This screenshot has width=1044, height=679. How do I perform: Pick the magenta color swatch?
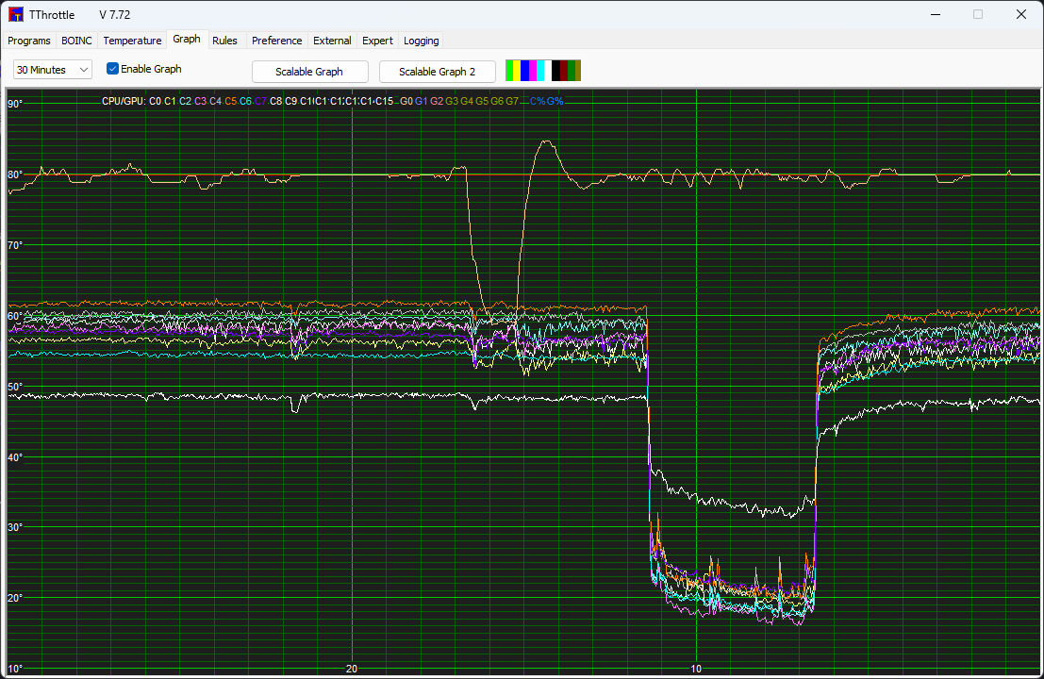[x=533, y=71]
